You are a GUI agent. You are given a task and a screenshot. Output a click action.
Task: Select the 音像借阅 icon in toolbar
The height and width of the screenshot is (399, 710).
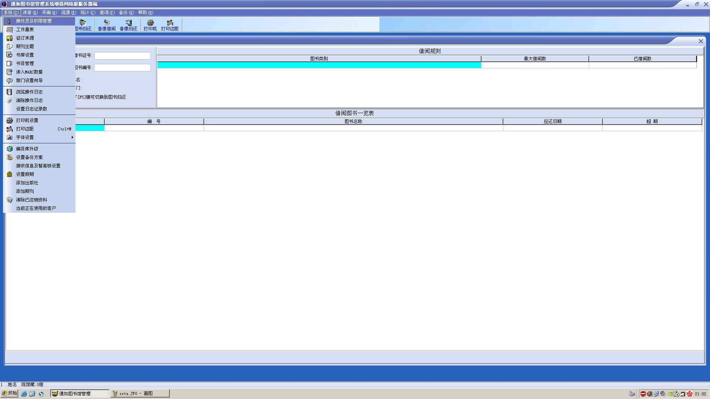(x=105, y=24)
